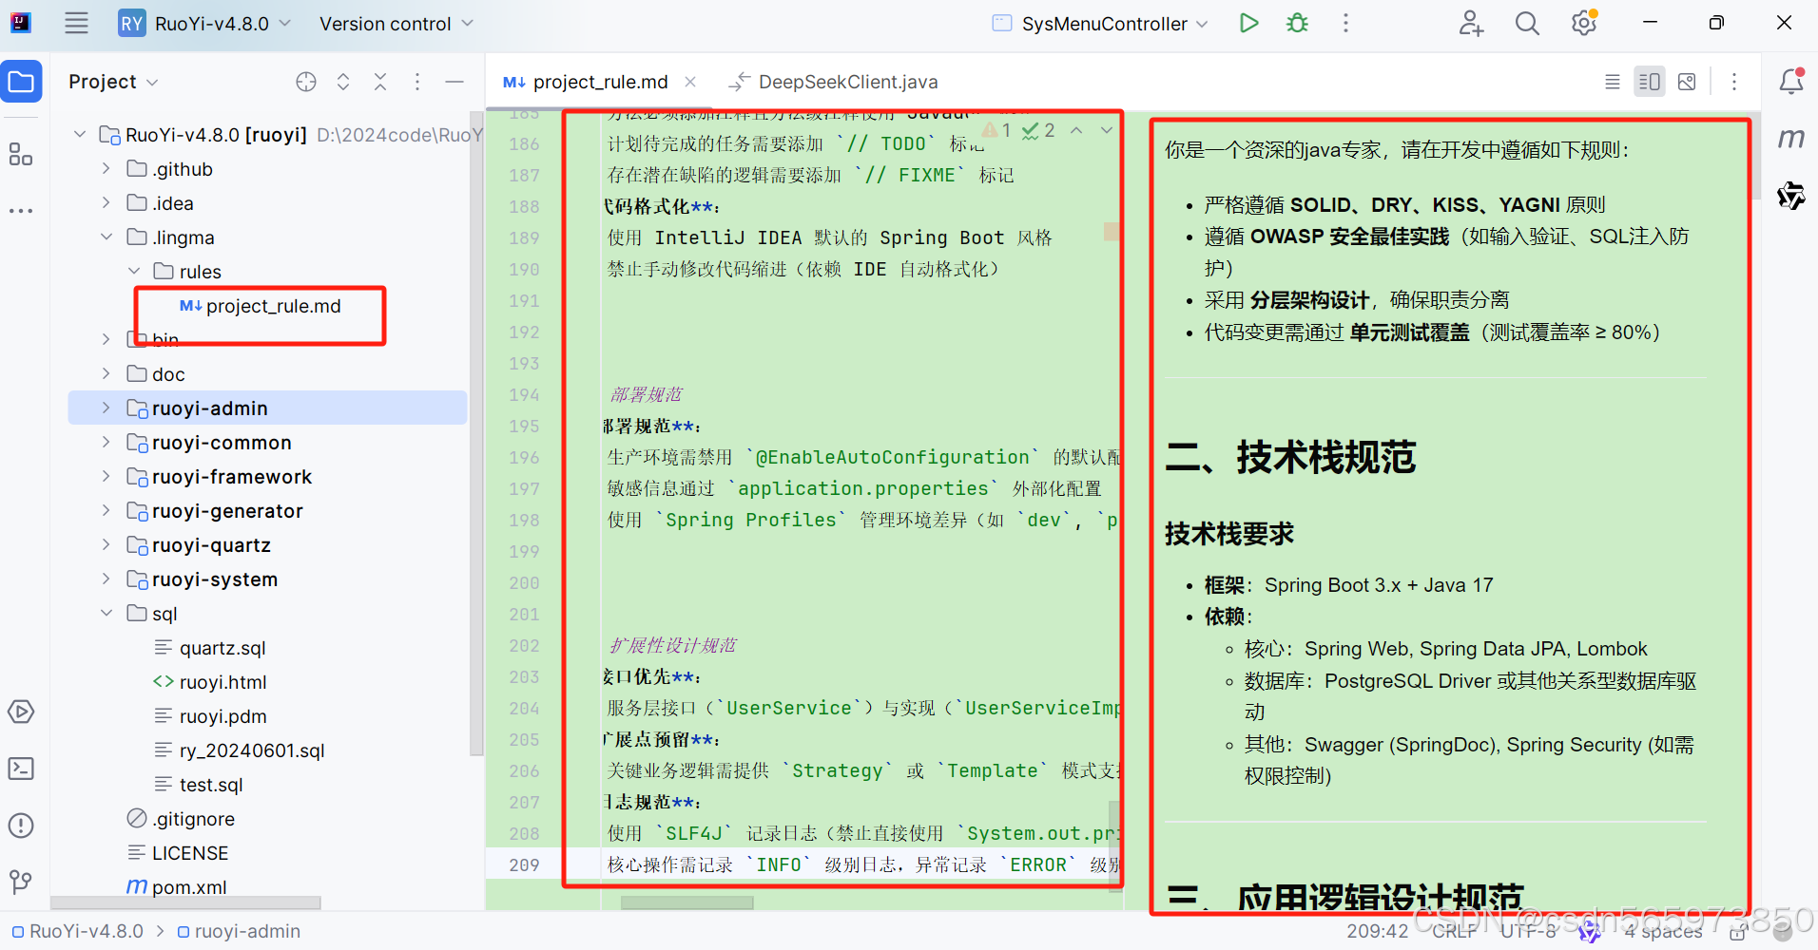Open the Problems tool window icon
The image size is (1818, 950).
(x=21, y=826)
